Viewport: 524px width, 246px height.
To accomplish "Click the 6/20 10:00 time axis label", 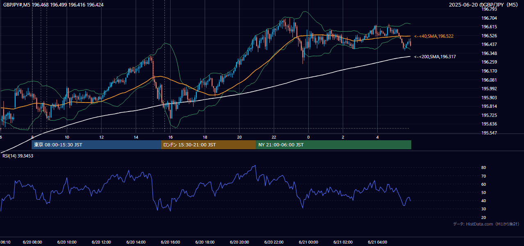I will [x=66, y=242].
